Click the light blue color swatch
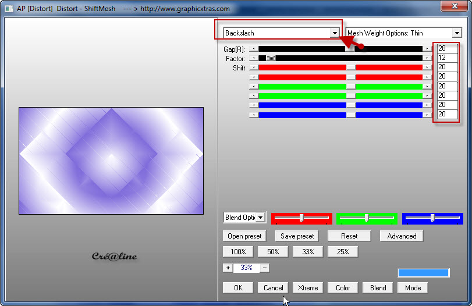The image size is (472, 306). coord(424,273)
